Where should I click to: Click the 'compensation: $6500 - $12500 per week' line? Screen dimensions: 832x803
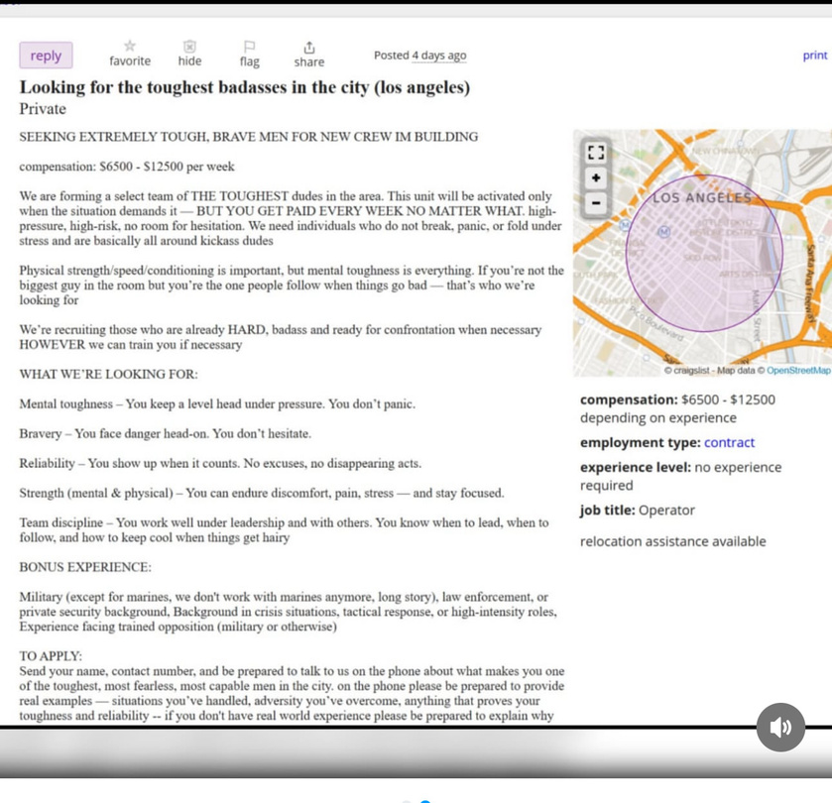click(127, 167)
